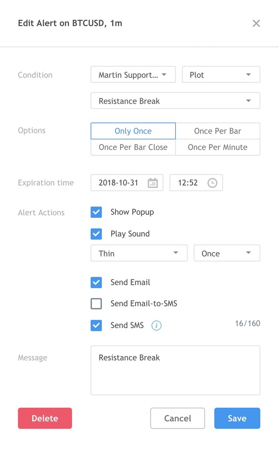Open the Thin sound dropdown
The image size is (279, 453).
click(139, 253)
